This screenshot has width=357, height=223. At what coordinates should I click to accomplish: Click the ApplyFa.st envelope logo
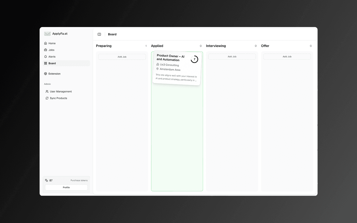47,33
